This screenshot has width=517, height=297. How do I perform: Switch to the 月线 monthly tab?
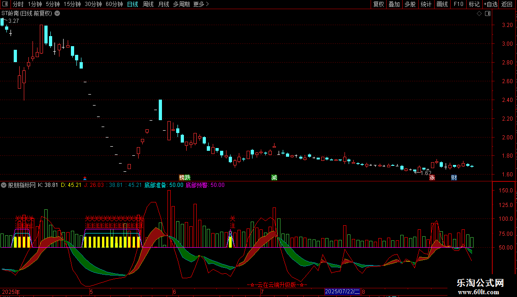(163, 4)
